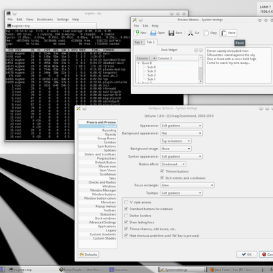Click the New toolbar icon in Preview Window
The image size is (273, 273).
[137, 33]
